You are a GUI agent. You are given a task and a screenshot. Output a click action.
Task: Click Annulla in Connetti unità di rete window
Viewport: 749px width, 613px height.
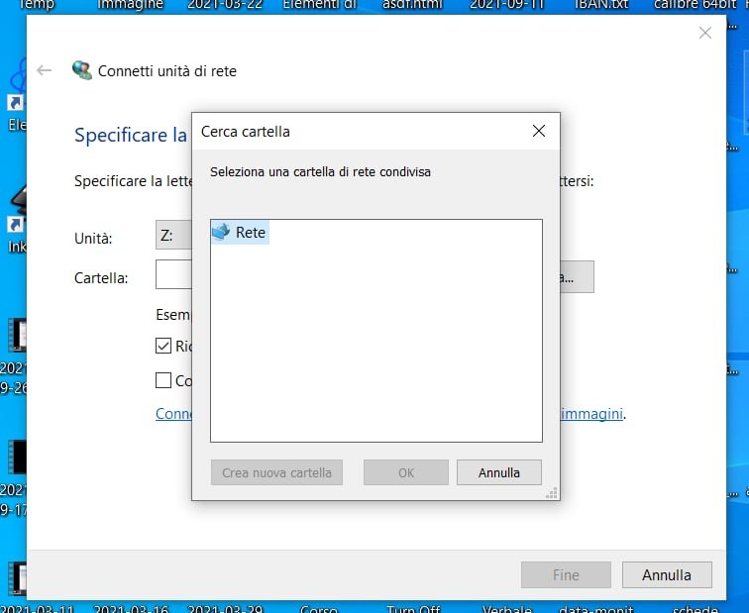(x=667, y=574)
